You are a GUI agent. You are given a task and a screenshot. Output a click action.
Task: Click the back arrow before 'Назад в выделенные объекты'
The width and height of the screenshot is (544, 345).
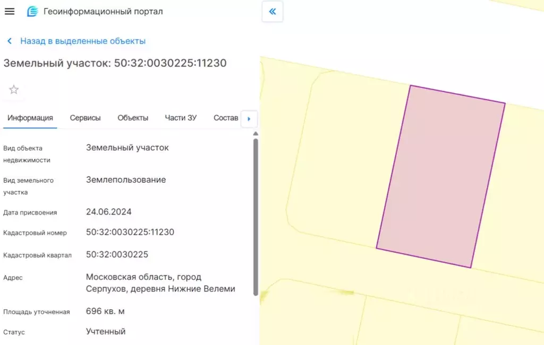[x=8, y=40]
